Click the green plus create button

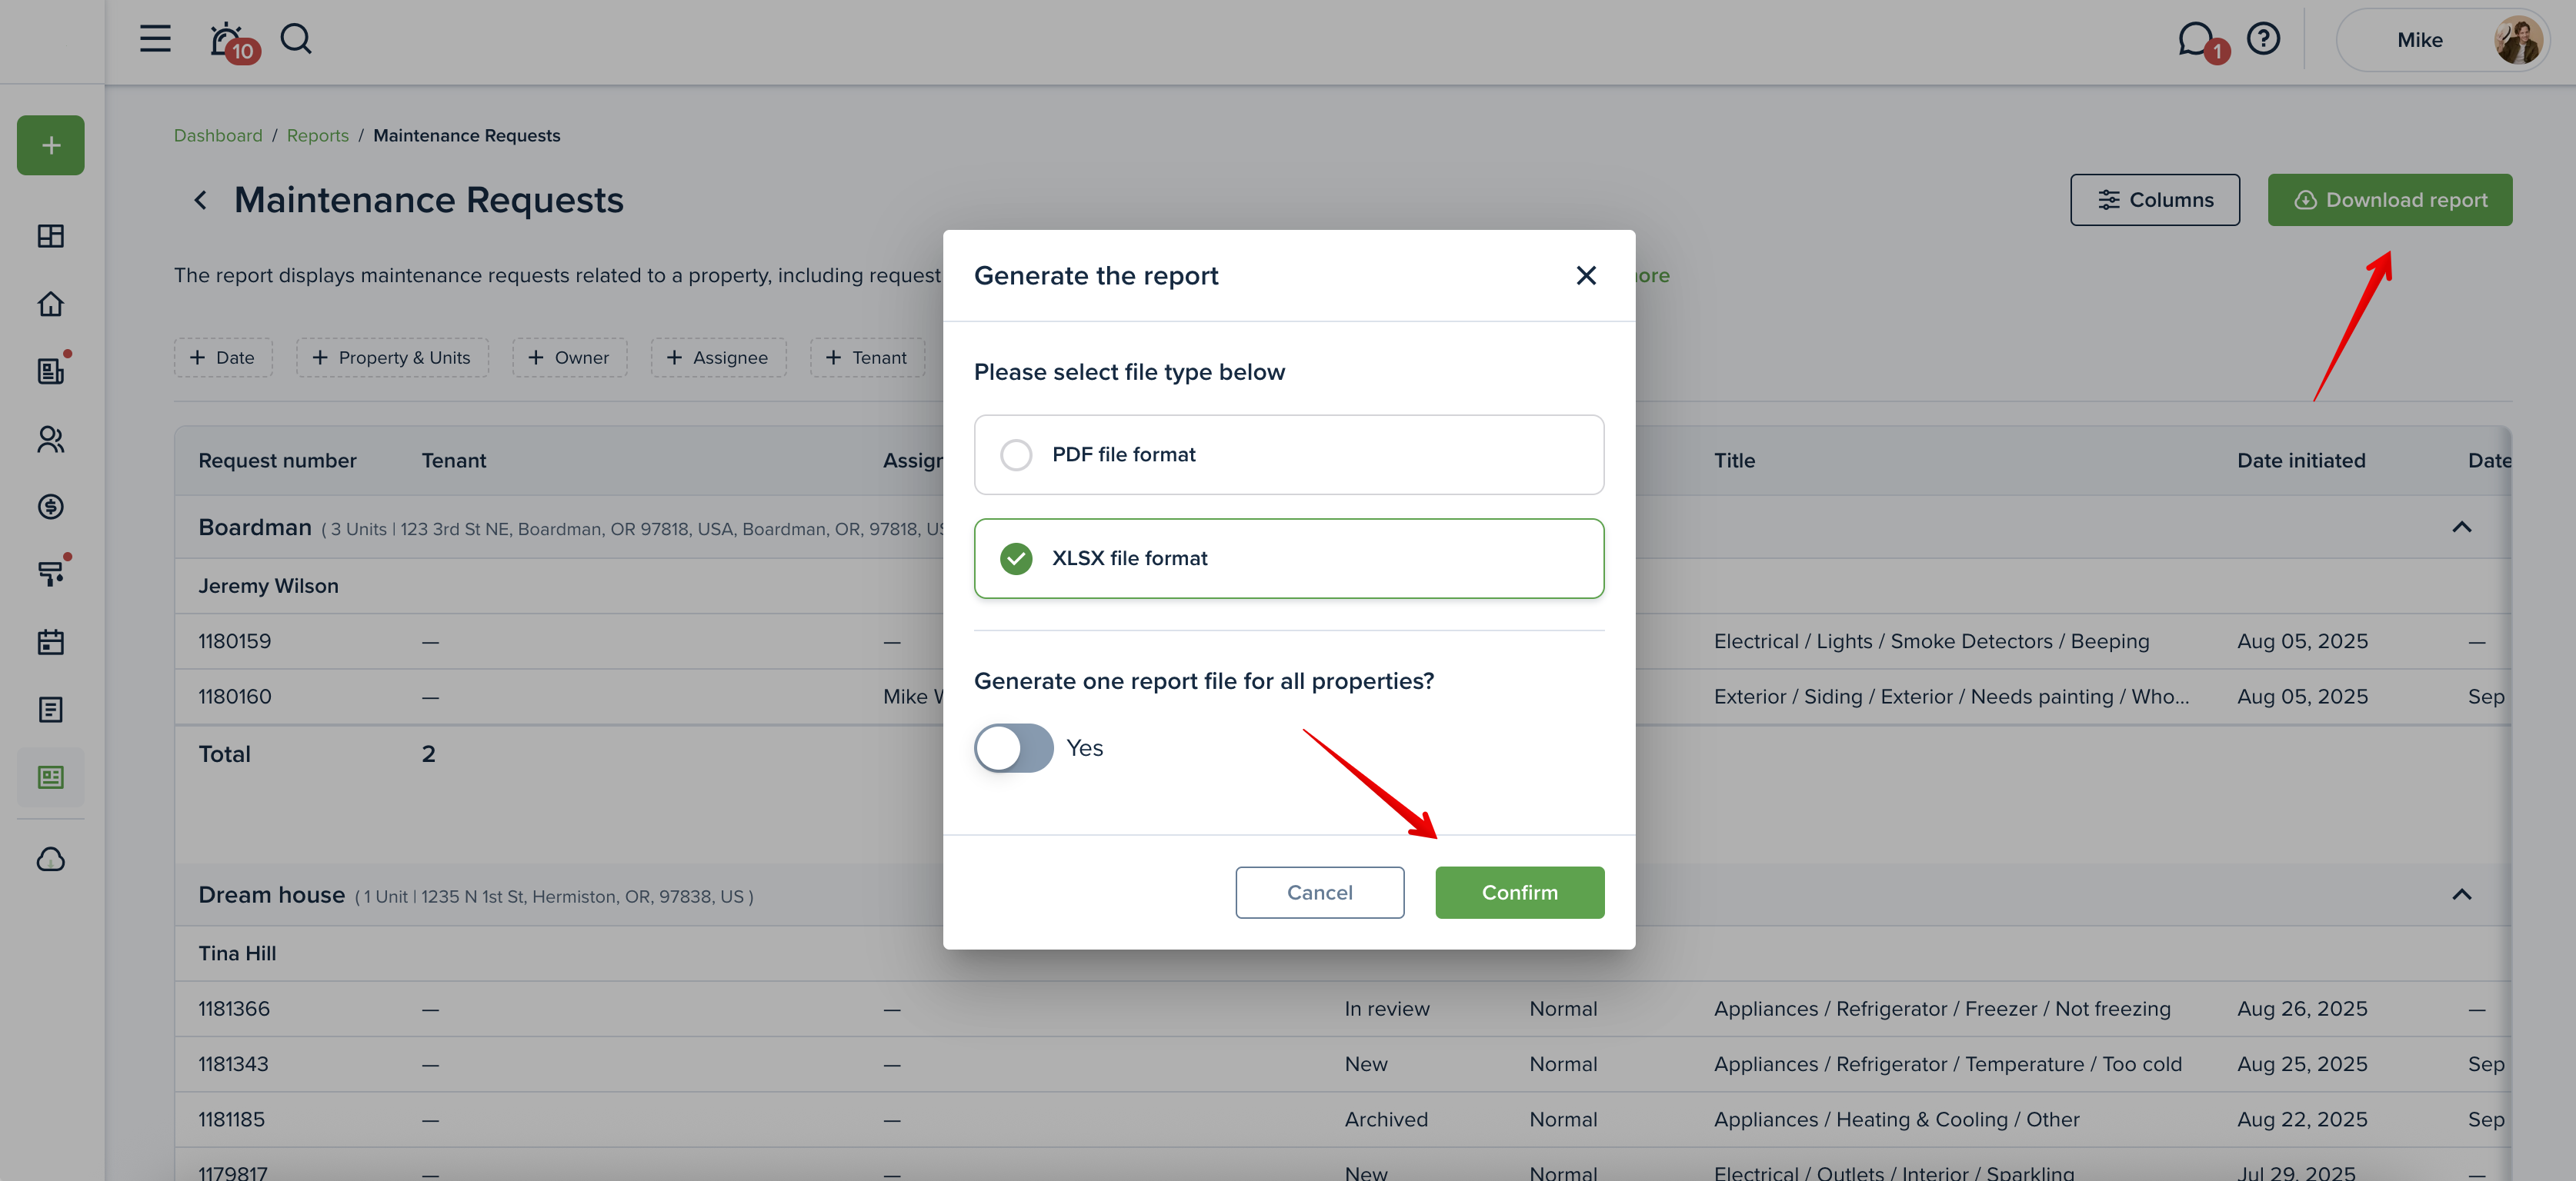tap(51, 145)
